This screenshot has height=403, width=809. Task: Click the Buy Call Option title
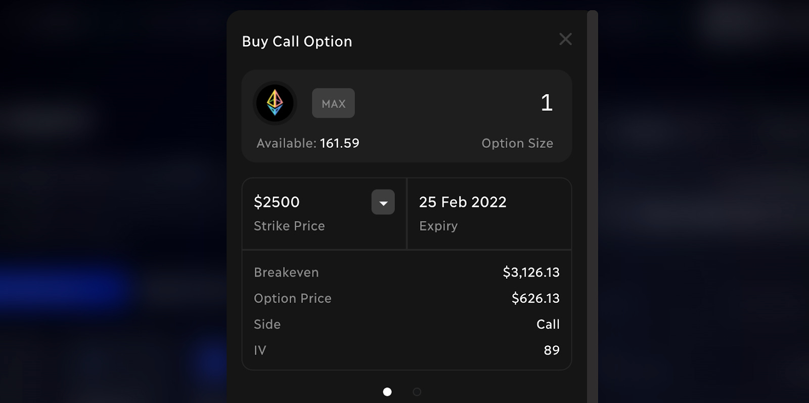[x=297, y=41]
